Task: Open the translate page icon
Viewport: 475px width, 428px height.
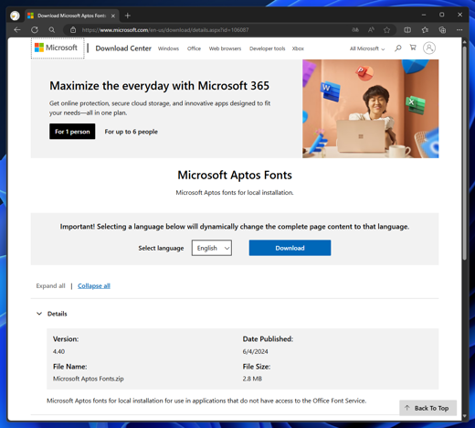Action: [355, 30]
